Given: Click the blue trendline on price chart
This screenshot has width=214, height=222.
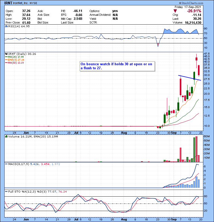Looking at the screenshot, I should [x=189, y=78].
